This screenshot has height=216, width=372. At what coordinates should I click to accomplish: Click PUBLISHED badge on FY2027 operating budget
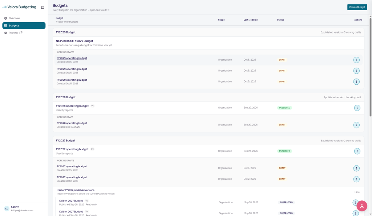pyautogui.click(x=284, y=151)
